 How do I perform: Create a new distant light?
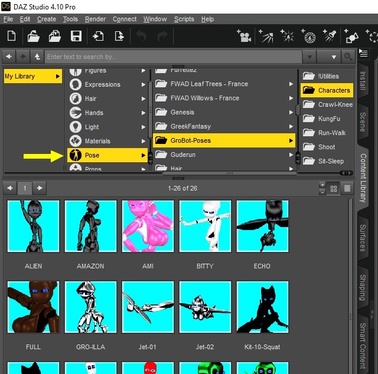(x=266, y=36)
